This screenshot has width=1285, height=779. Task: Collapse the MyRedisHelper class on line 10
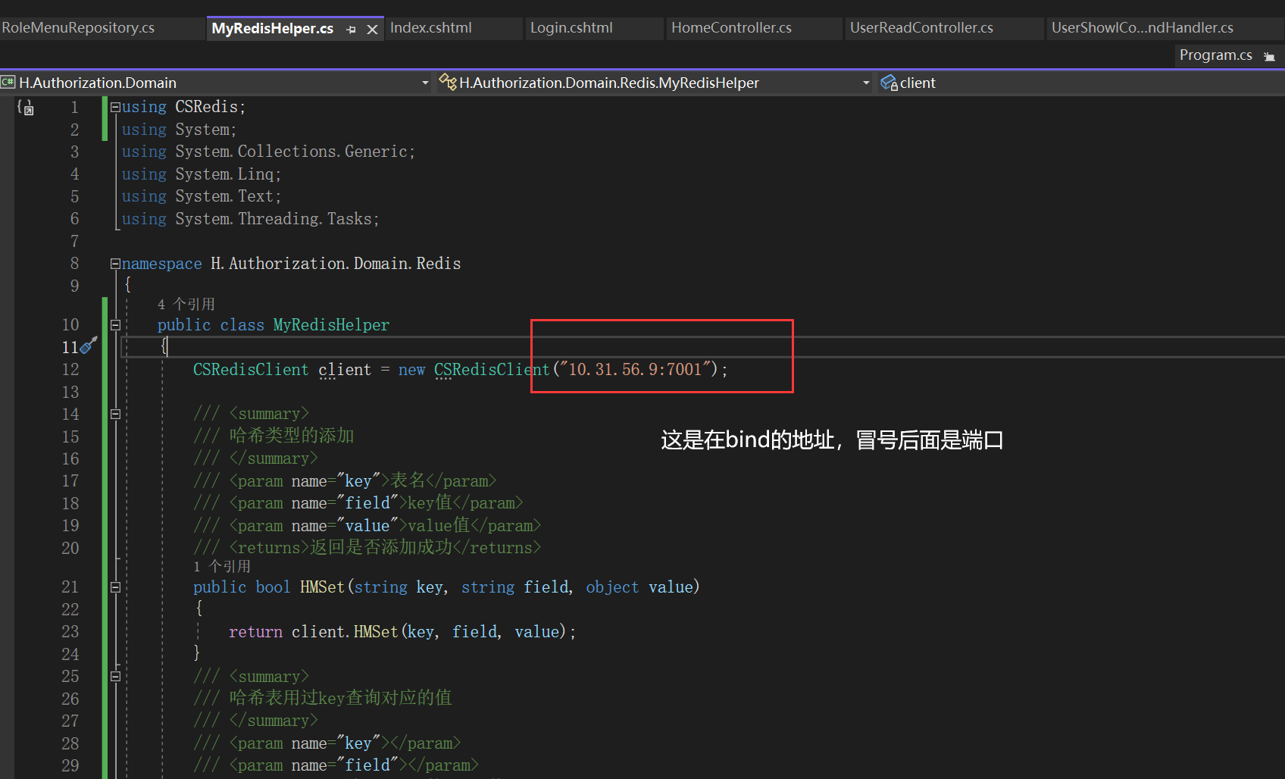coord(115,325)
